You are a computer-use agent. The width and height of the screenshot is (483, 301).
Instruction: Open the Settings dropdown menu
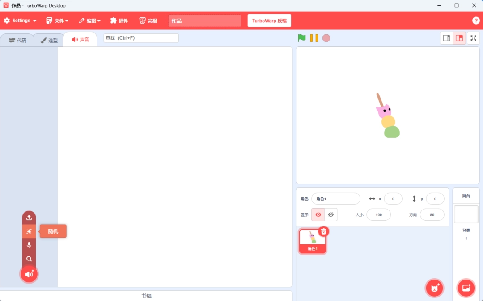[20, 21]
